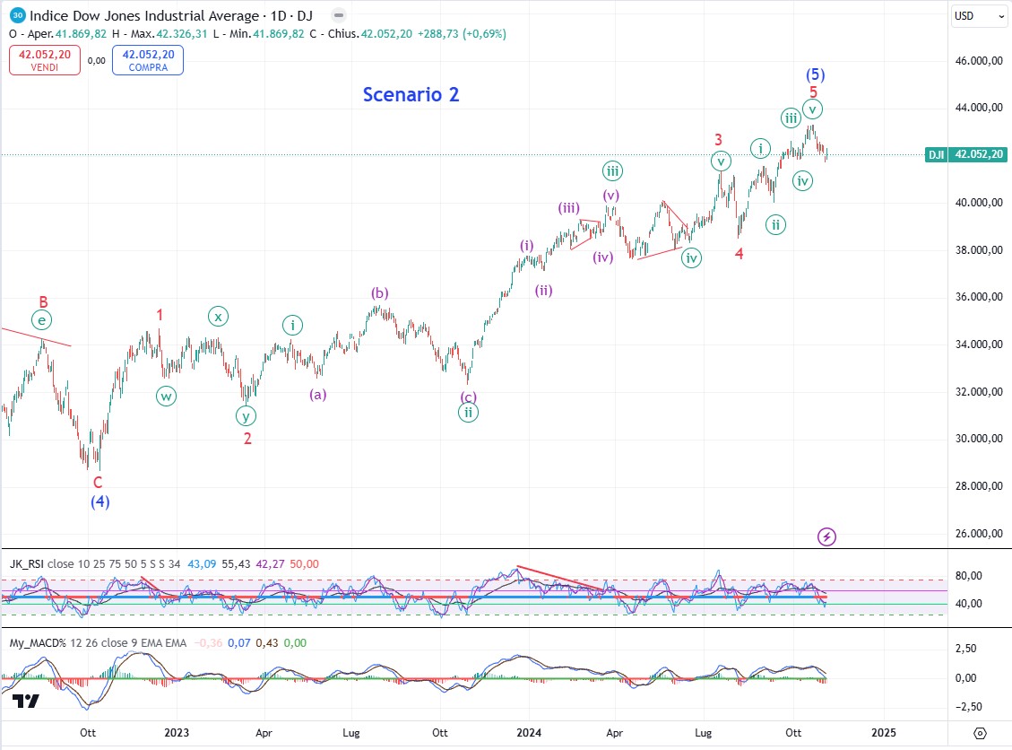The width and height of the screenshot is (1012, 750).
Task: Click the purple (b) wave label
Action: tap(379, 292)
